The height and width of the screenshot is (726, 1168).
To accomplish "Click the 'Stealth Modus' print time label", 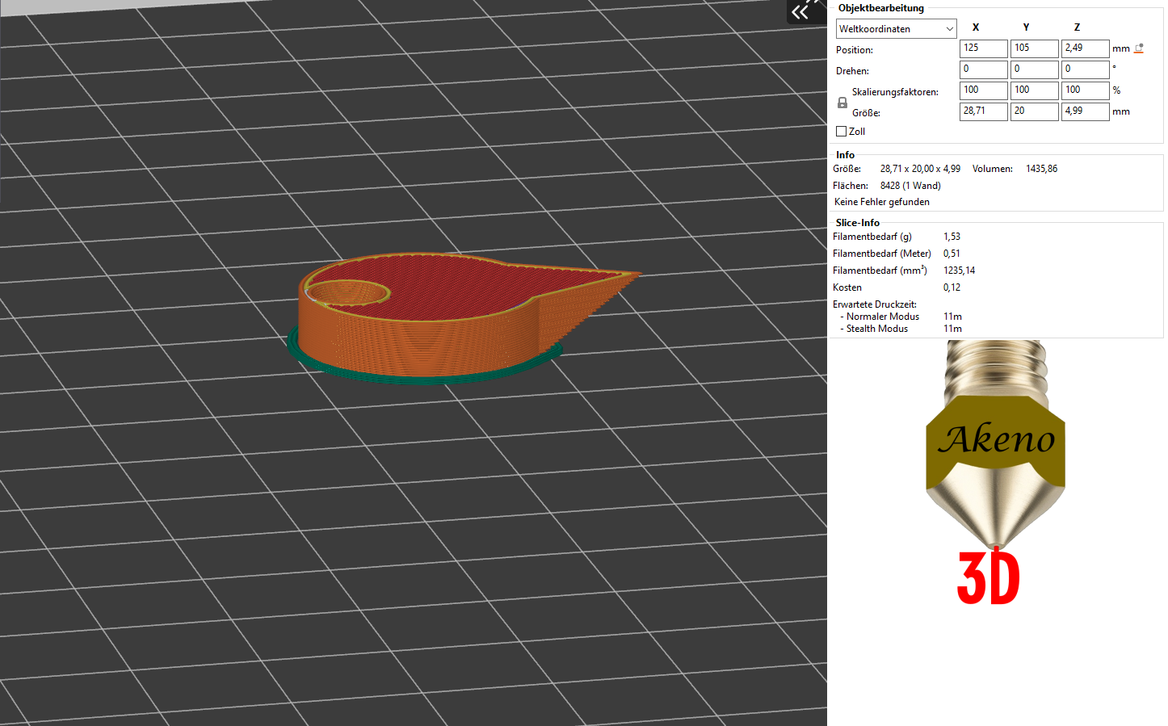I will [x=876, y=329].
